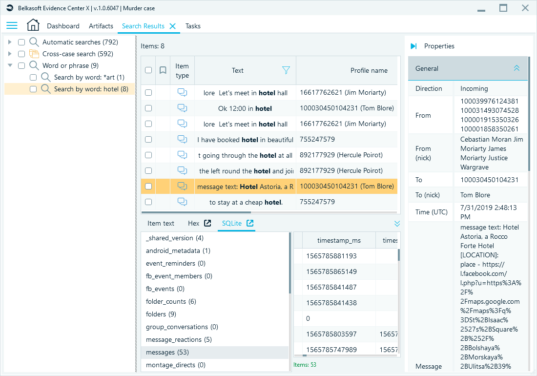
Task: Click the 'I have booked hotel in beautiful' text cell
Action: 245,139
